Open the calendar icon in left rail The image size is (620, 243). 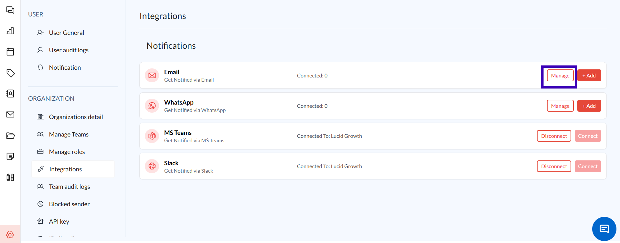pyautogui.click(x=10, y=52)
